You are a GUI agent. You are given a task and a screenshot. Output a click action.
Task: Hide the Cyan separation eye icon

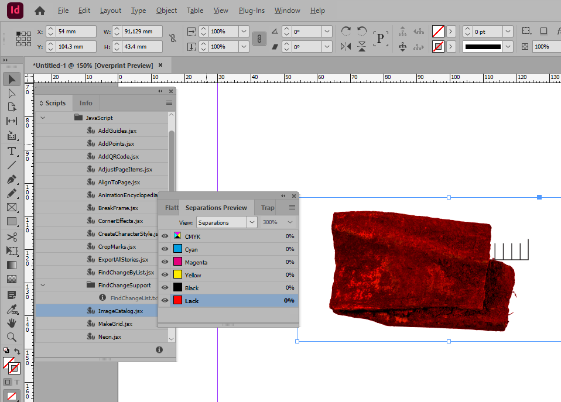[x=165, y=249]
